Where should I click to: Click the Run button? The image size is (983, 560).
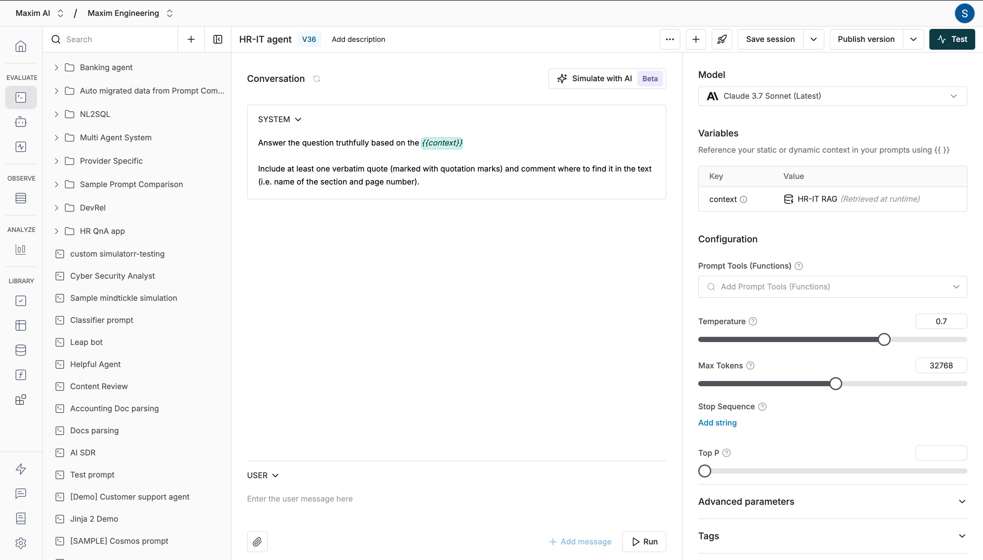[x=644, y=541]
